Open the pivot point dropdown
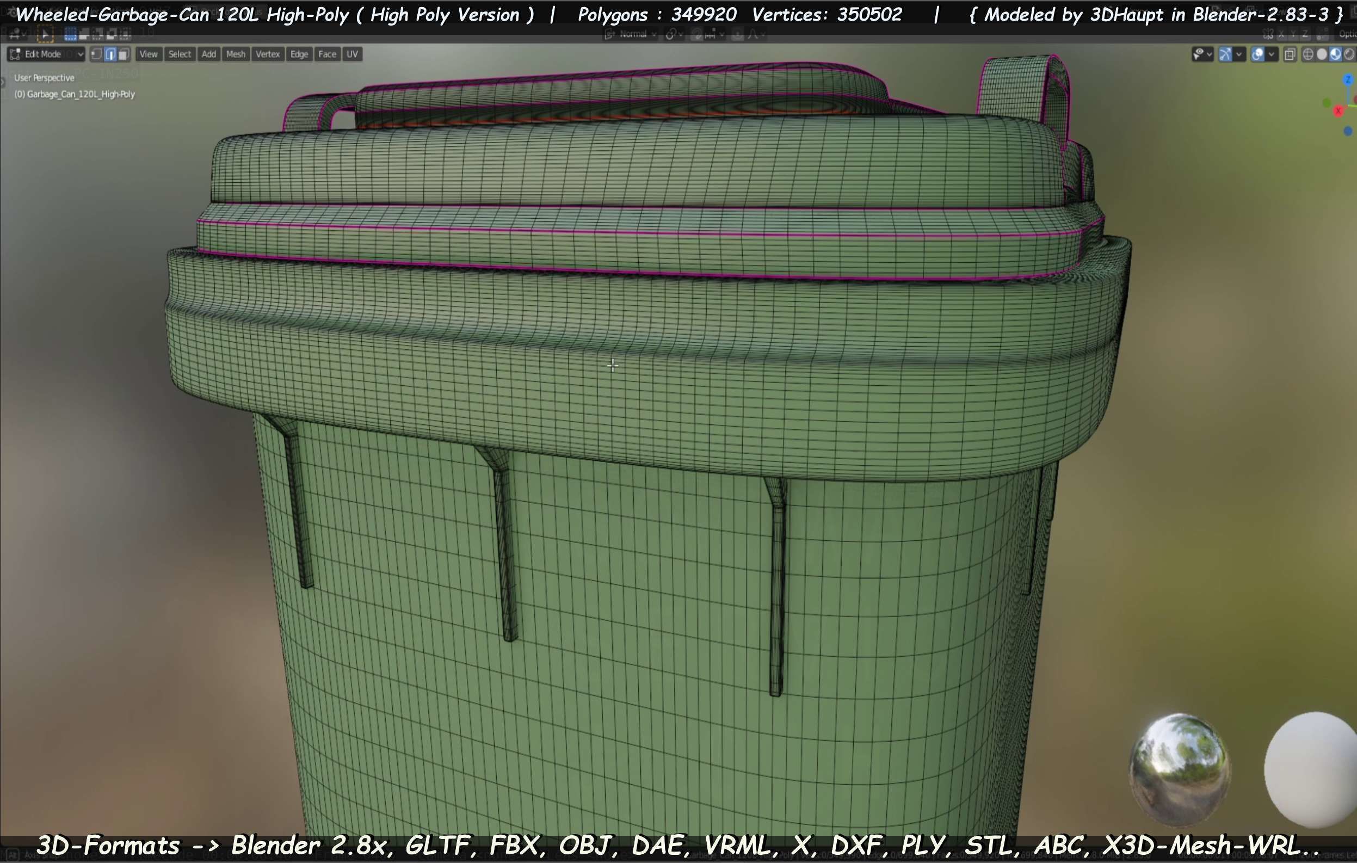The image size is (1357, 863). click(674, 35)
